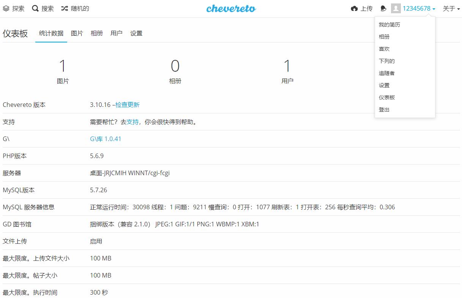
Task: Click the PHP version value 5.6.9
Action: pyautogui.click(x=97, y=156)
